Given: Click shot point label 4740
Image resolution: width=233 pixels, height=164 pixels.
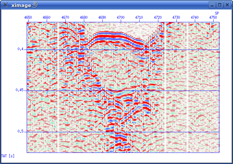Looking at the screenshot, I should point(195,17).
